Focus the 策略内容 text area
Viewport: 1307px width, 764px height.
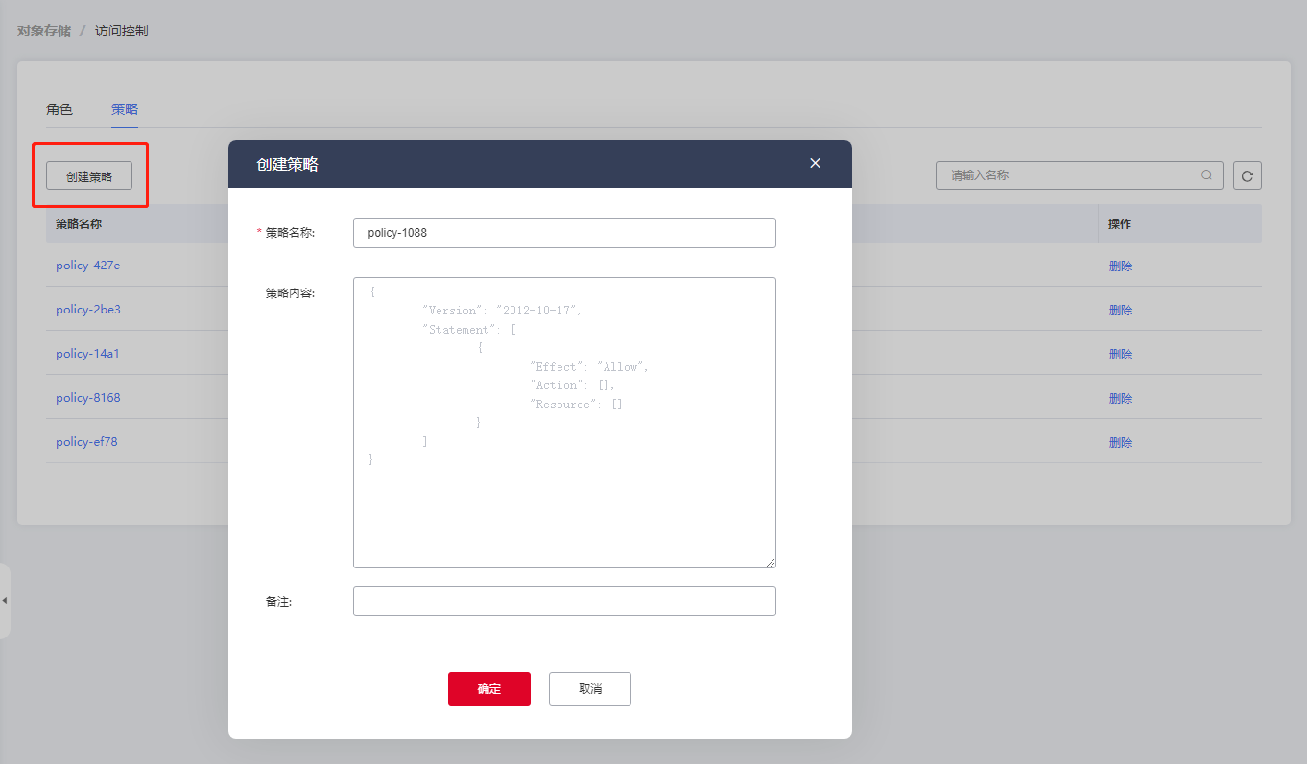point(564,423)
